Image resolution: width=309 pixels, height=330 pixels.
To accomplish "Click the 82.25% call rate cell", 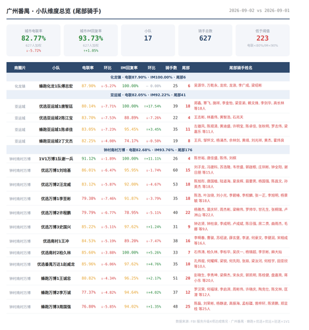I will pyautogui.click(x=88, y=141).
